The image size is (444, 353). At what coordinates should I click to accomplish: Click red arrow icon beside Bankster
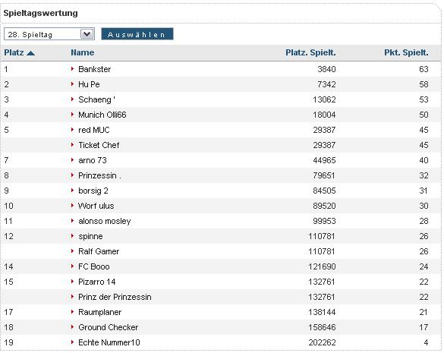click(x=73, y=69)
